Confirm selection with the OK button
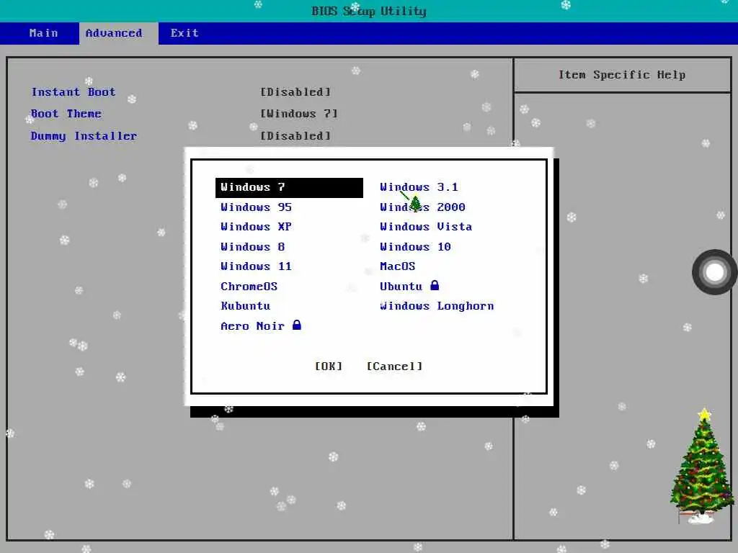This screenshot has height=553, width=738. coord(329,367)
